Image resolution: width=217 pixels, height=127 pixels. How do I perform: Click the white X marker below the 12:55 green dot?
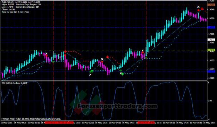90,75
